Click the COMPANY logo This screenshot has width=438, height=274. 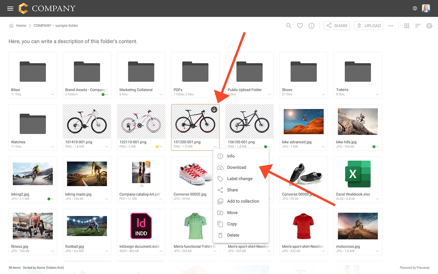coord(47,8)
